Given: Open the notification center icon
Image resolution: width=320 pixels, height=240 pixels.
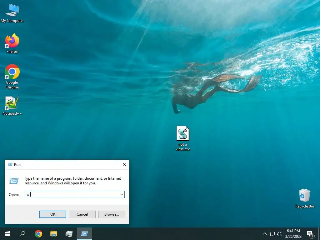Looking at the screenshot, I should coord(310,234).
